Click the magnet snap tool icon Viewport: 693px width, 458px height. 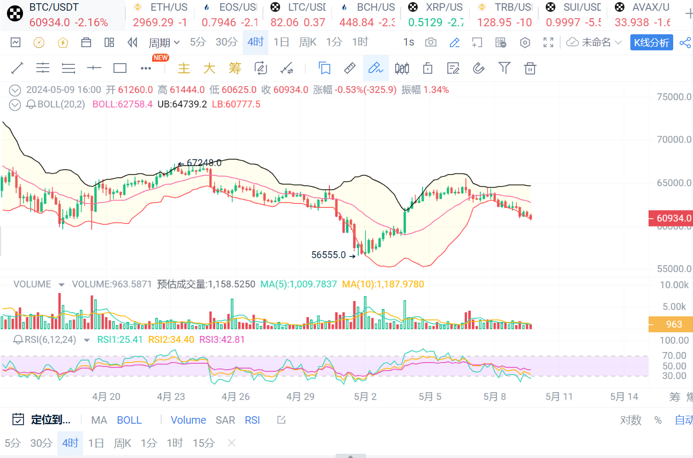click(x=479, y=68)
